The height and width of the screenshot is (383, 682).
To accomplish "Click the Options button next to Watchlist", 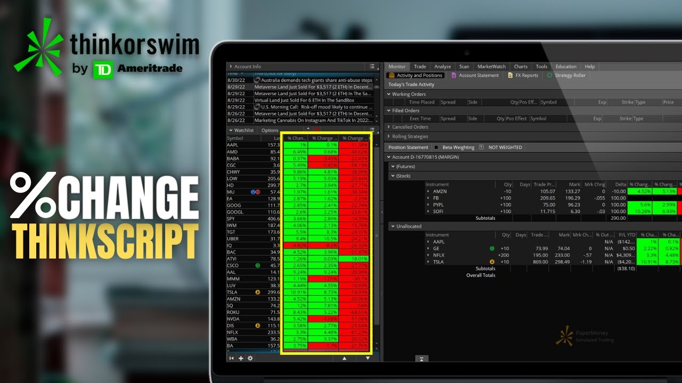I will (x=270, y=130).
